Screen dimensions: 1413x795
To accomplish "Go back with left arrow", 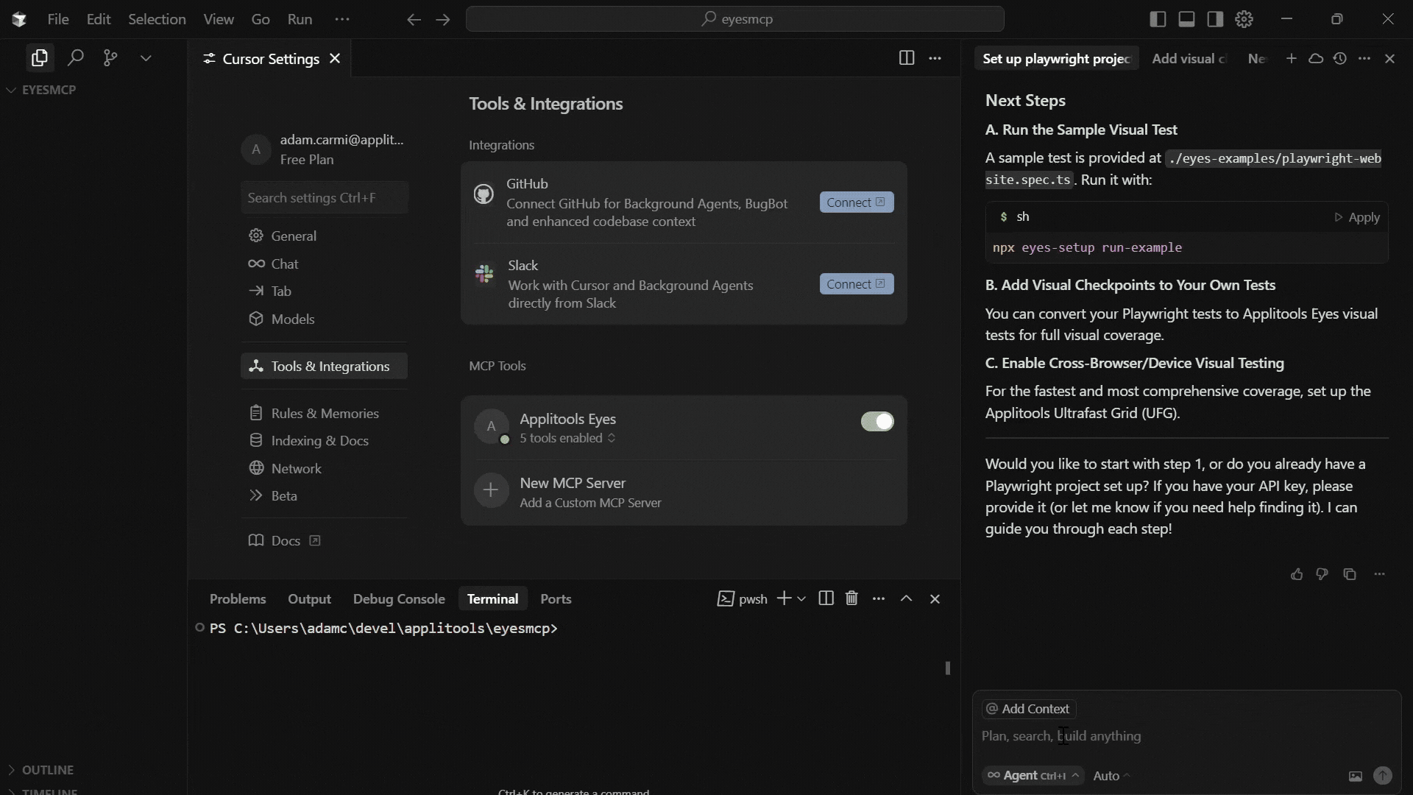I will click(x=414, y=19).
